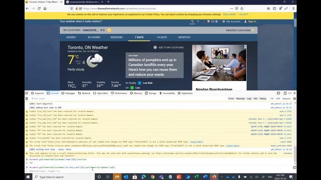The height and width of the screenshot is (180, 321).
Task: Select the Vancouver saved location
Action: (94, 30)
